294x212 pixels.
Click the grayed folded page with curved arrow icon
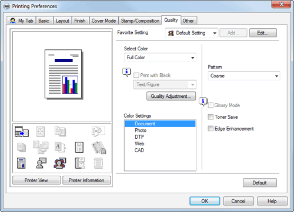[x=98, y=131]
